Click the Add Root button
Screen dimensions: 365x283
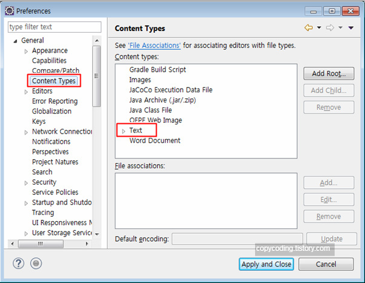[x=329, y=73]
